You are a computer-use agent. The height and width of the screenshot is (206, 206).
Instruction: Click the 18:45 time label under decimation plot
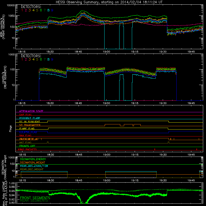pyautogui.click(x=79, y=181)
